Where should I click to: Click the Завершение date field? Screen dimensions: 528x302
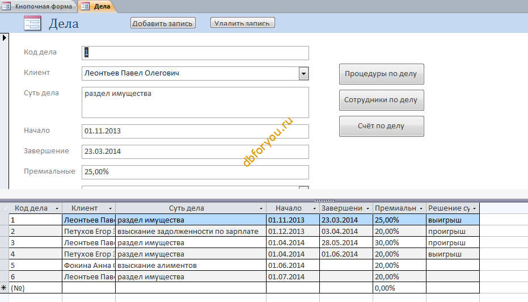pos(195,152)
